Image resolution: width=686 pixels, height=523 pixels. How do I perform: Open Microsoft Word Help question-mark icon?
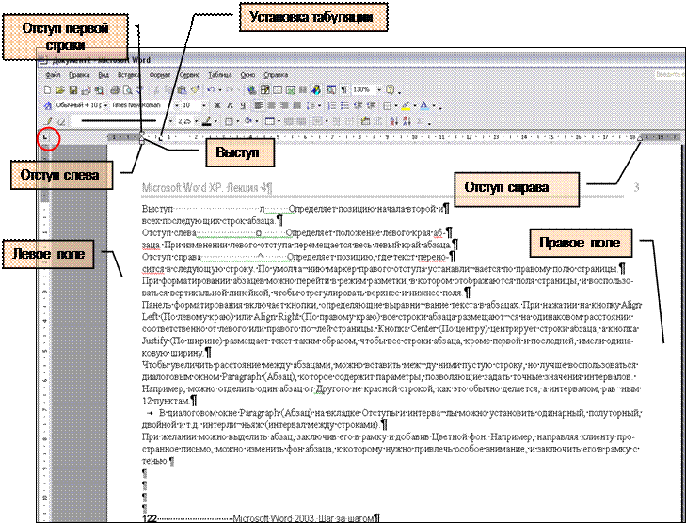(391, 89)
